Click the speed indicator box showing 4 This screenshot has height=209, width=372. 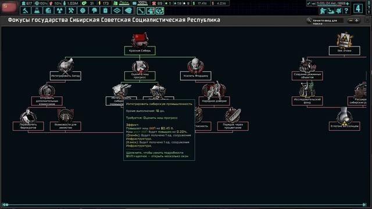tap(358, 9)
